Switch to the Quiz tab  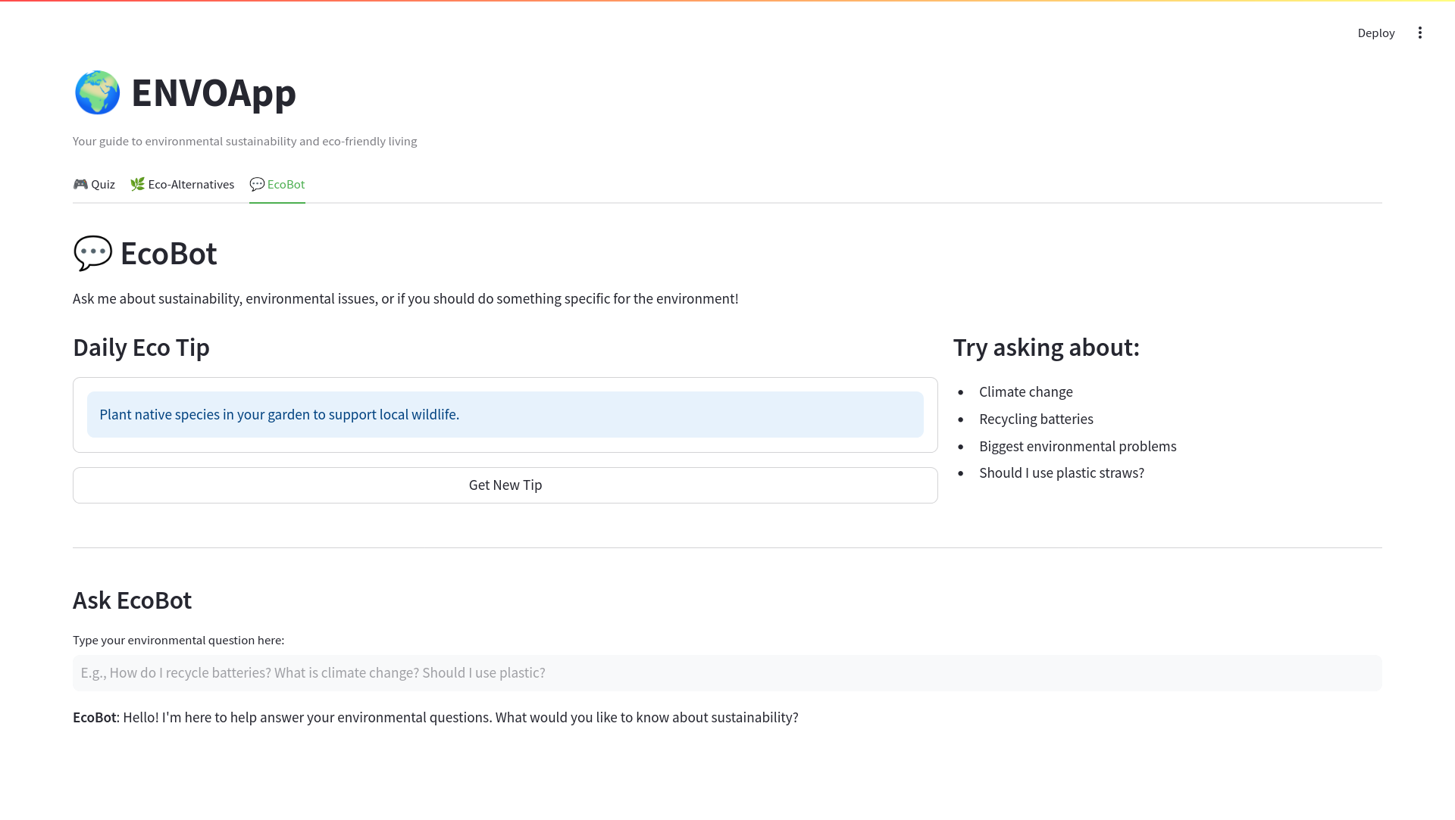point(103,184)
